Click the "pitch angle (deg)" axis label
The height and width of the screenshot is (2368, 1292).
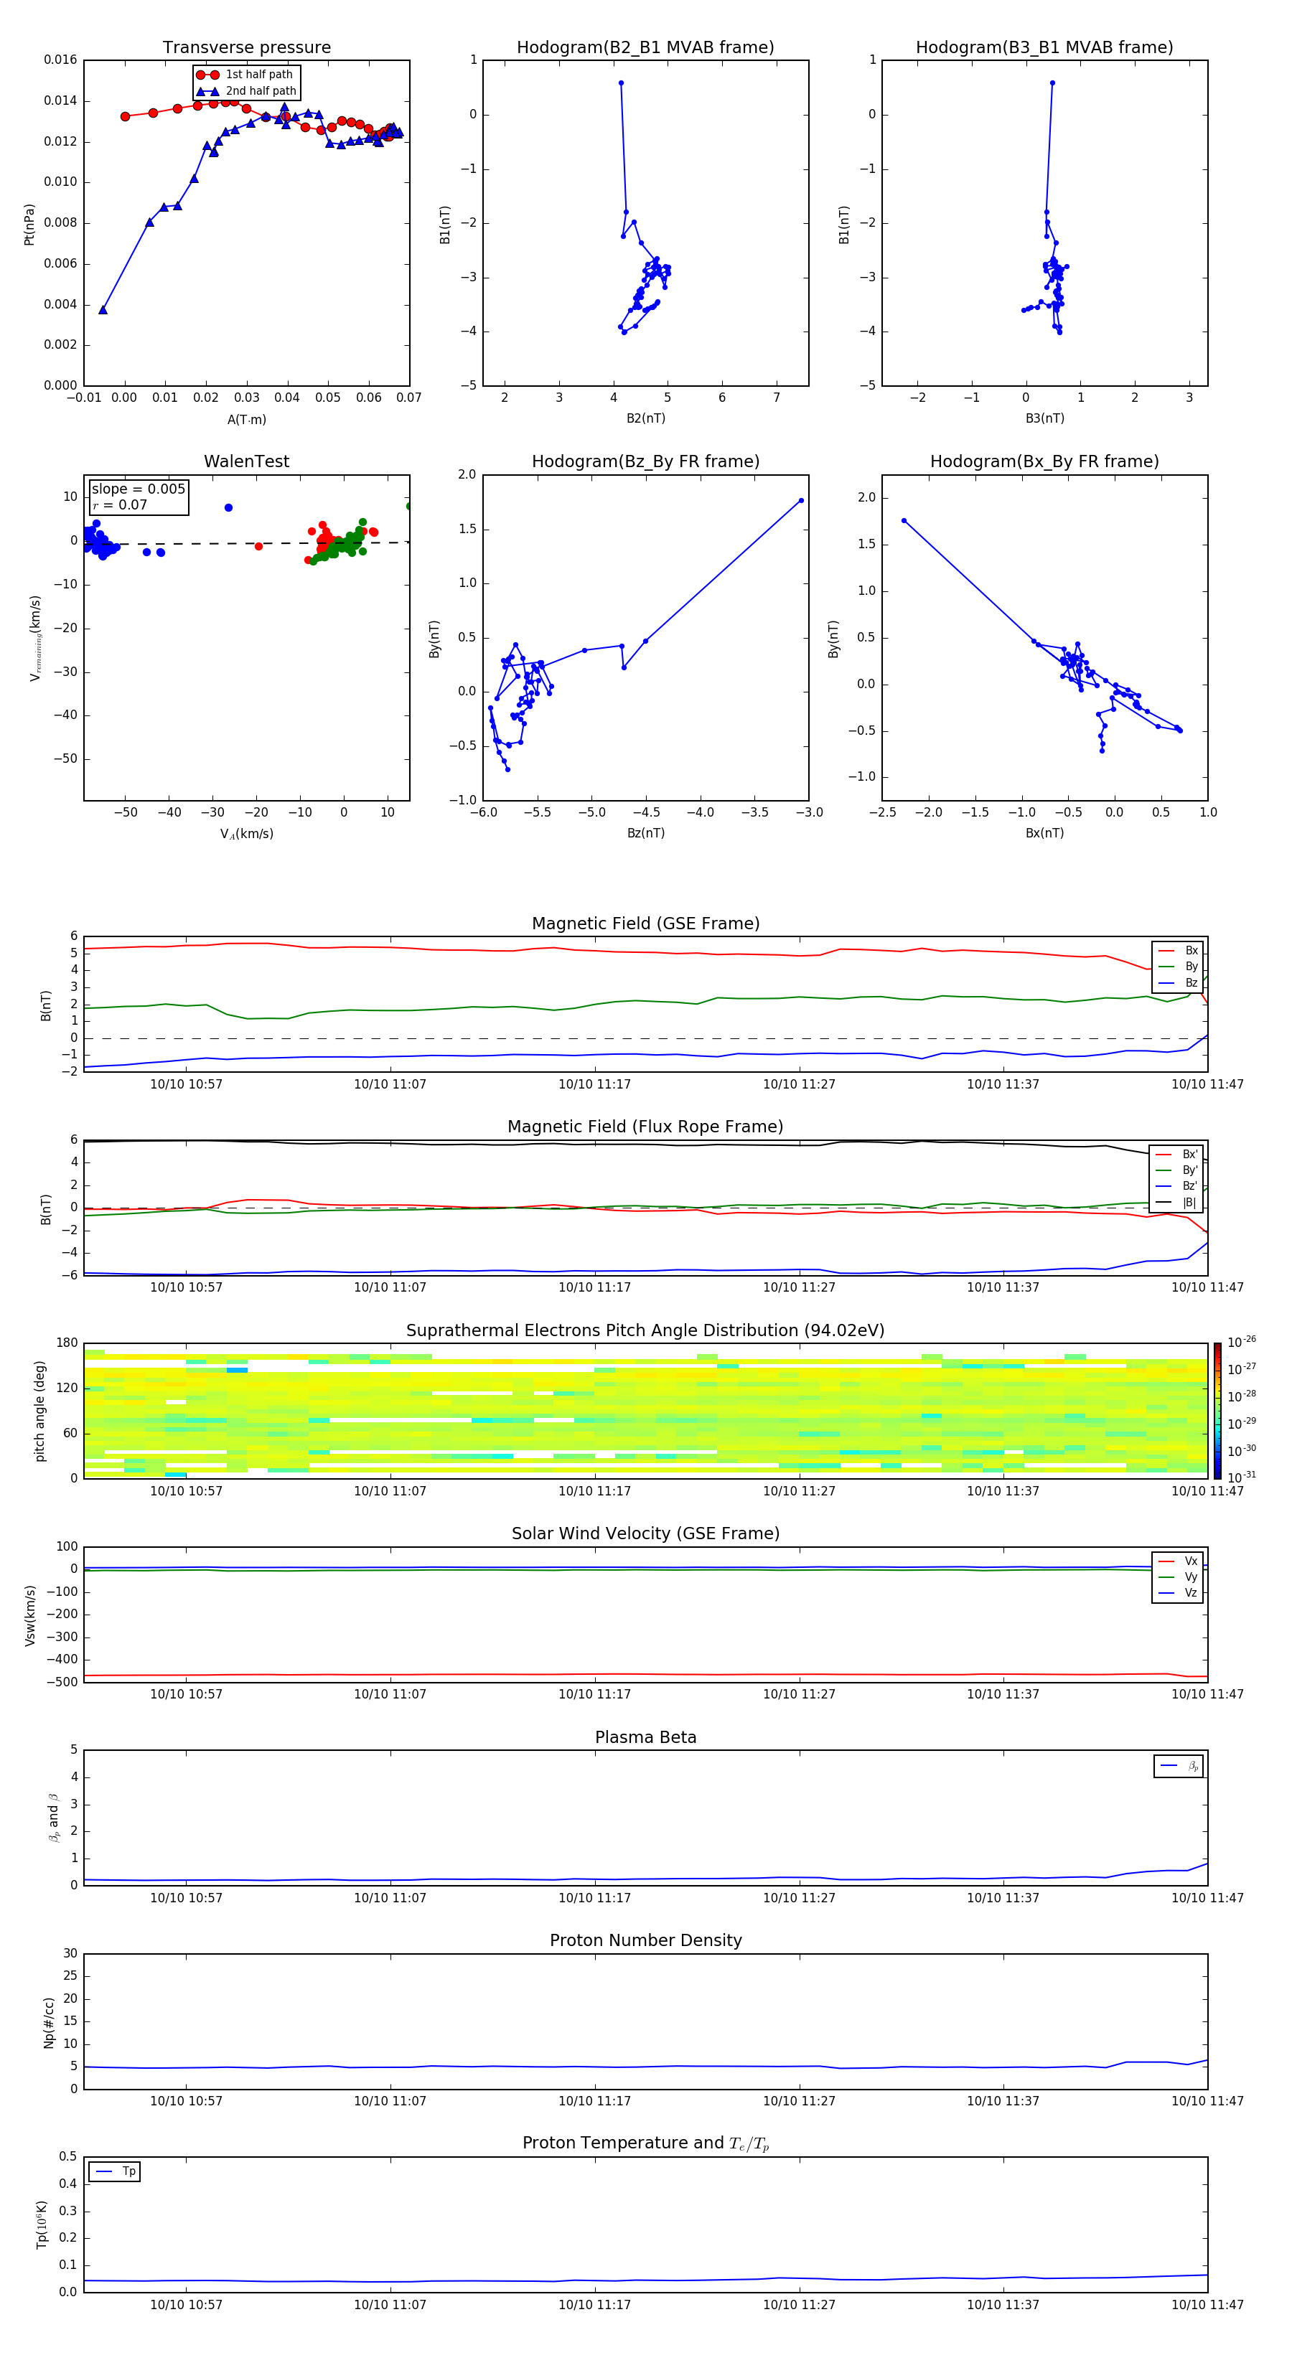click(x=39, y=1411)
